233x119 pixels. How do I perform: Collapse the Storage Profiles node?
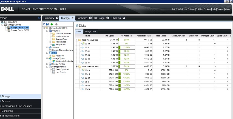pos(47,67)
